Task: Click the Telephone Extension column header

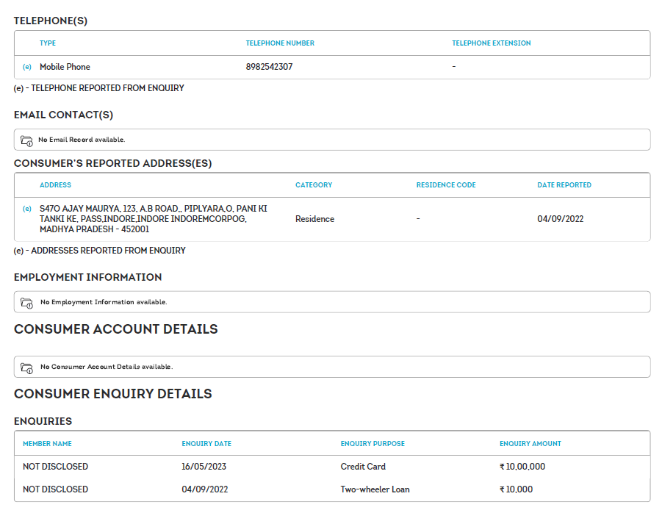Action: (491, 43)
